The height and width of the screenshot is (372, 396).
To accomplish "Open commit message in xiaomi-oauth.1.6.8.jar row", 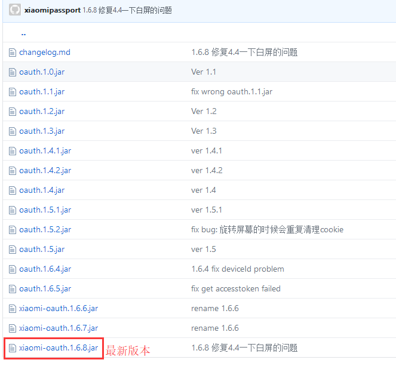I will 244,348.
